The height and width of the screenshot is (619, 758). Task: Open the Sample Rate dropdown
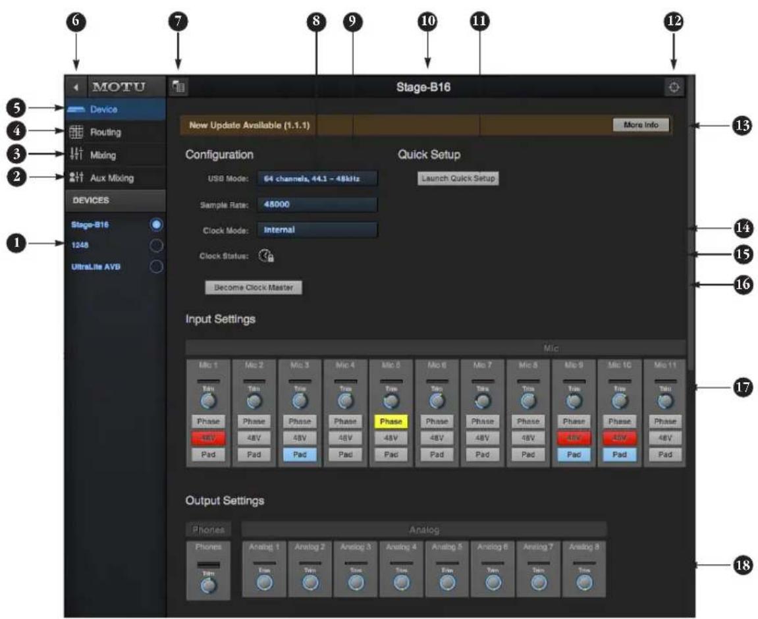tap(317, 204)
